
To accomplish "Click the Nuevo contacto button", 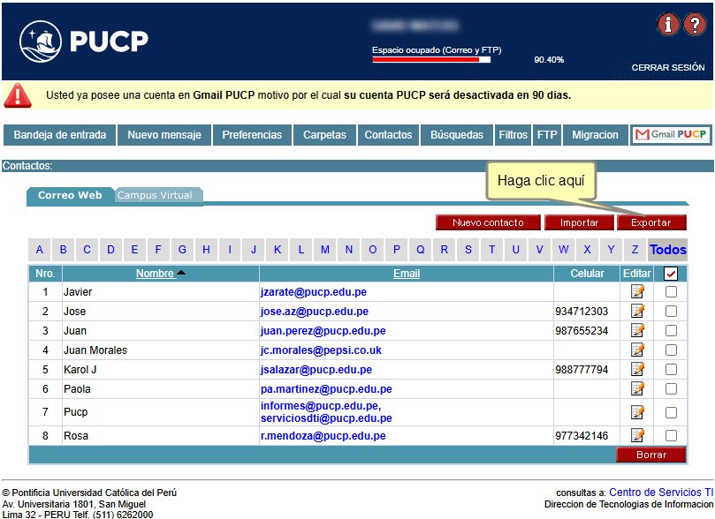I will [488, 223].
